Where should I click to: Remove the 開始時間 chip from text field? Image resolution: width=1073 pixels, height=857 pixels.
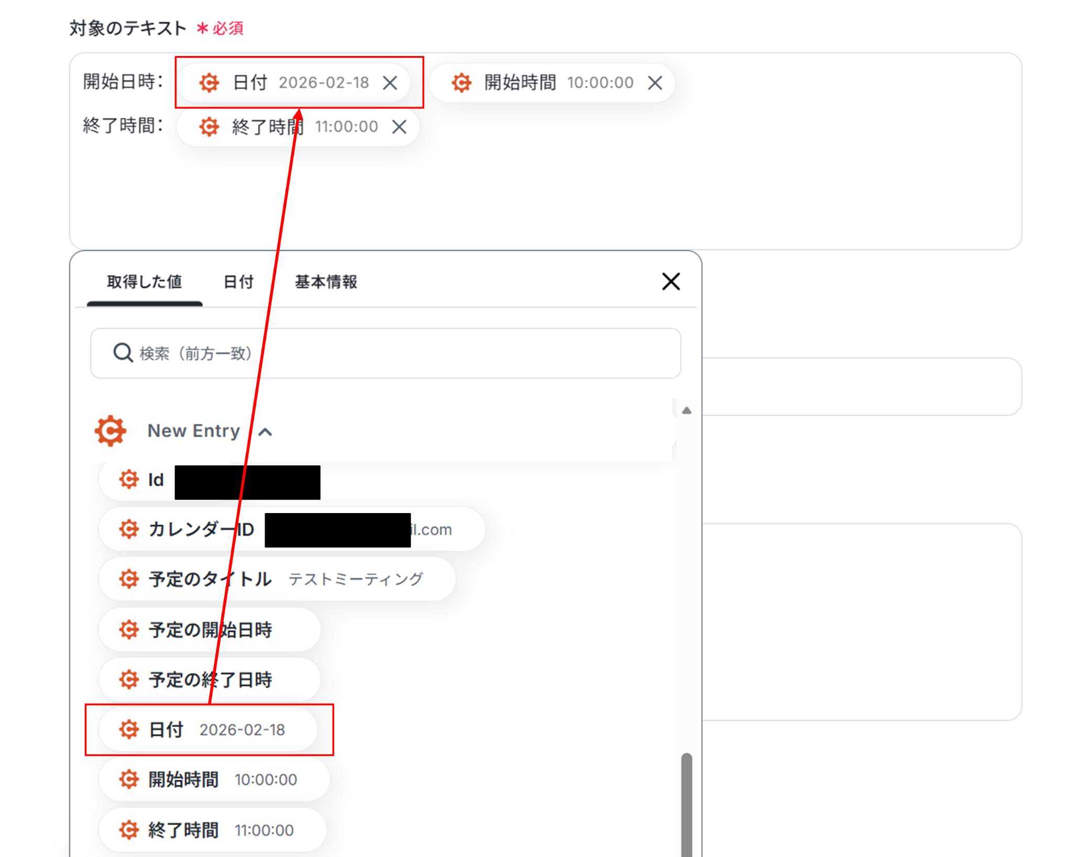click(655, 83)
